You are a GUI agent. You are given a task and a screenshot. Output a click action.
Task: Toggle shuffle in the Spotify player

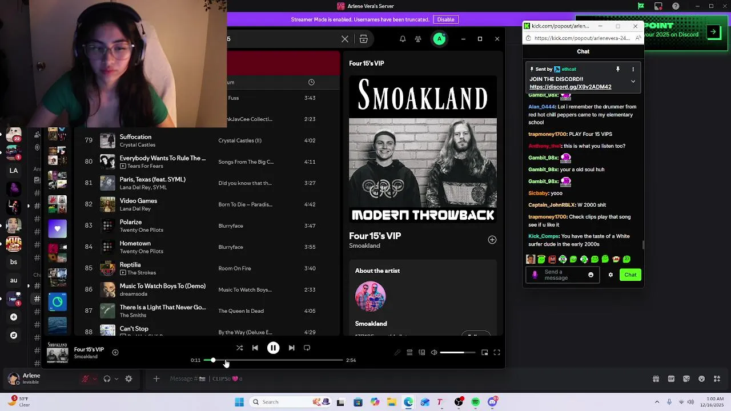click(239, 348)
